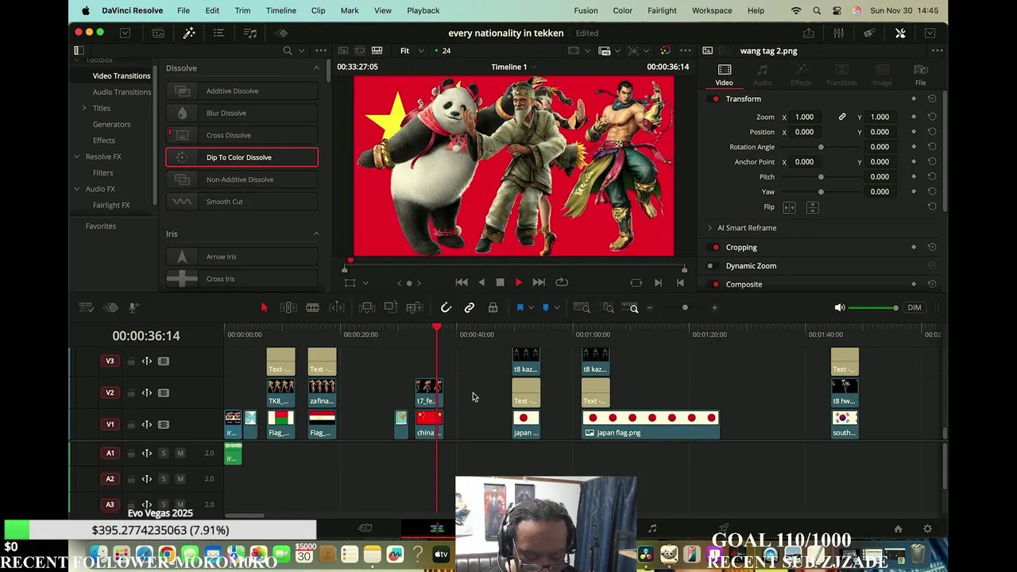
Task: Toggle Loop playback in viewer
Action: click(562, 282)
